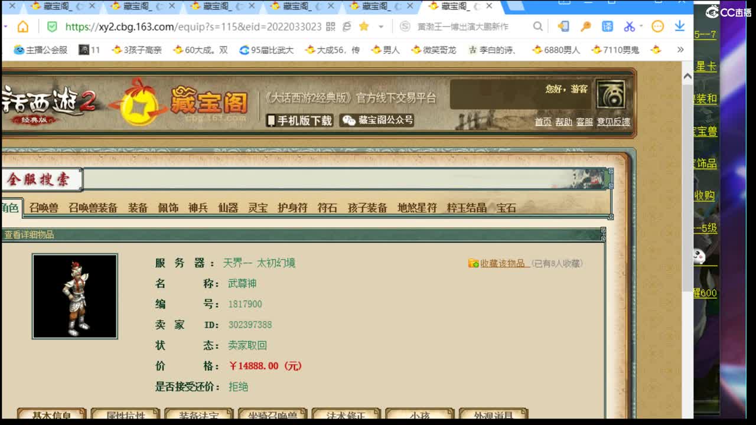Click the character portrait thumbnail

(x=75, y=296)
